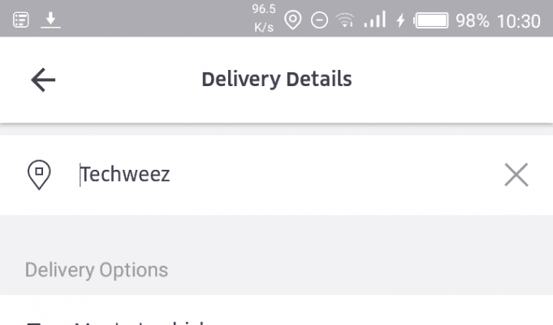Tap the gray divider area above Delivery Options
Screen dimensions: 553x325
(x=276, y=233)
